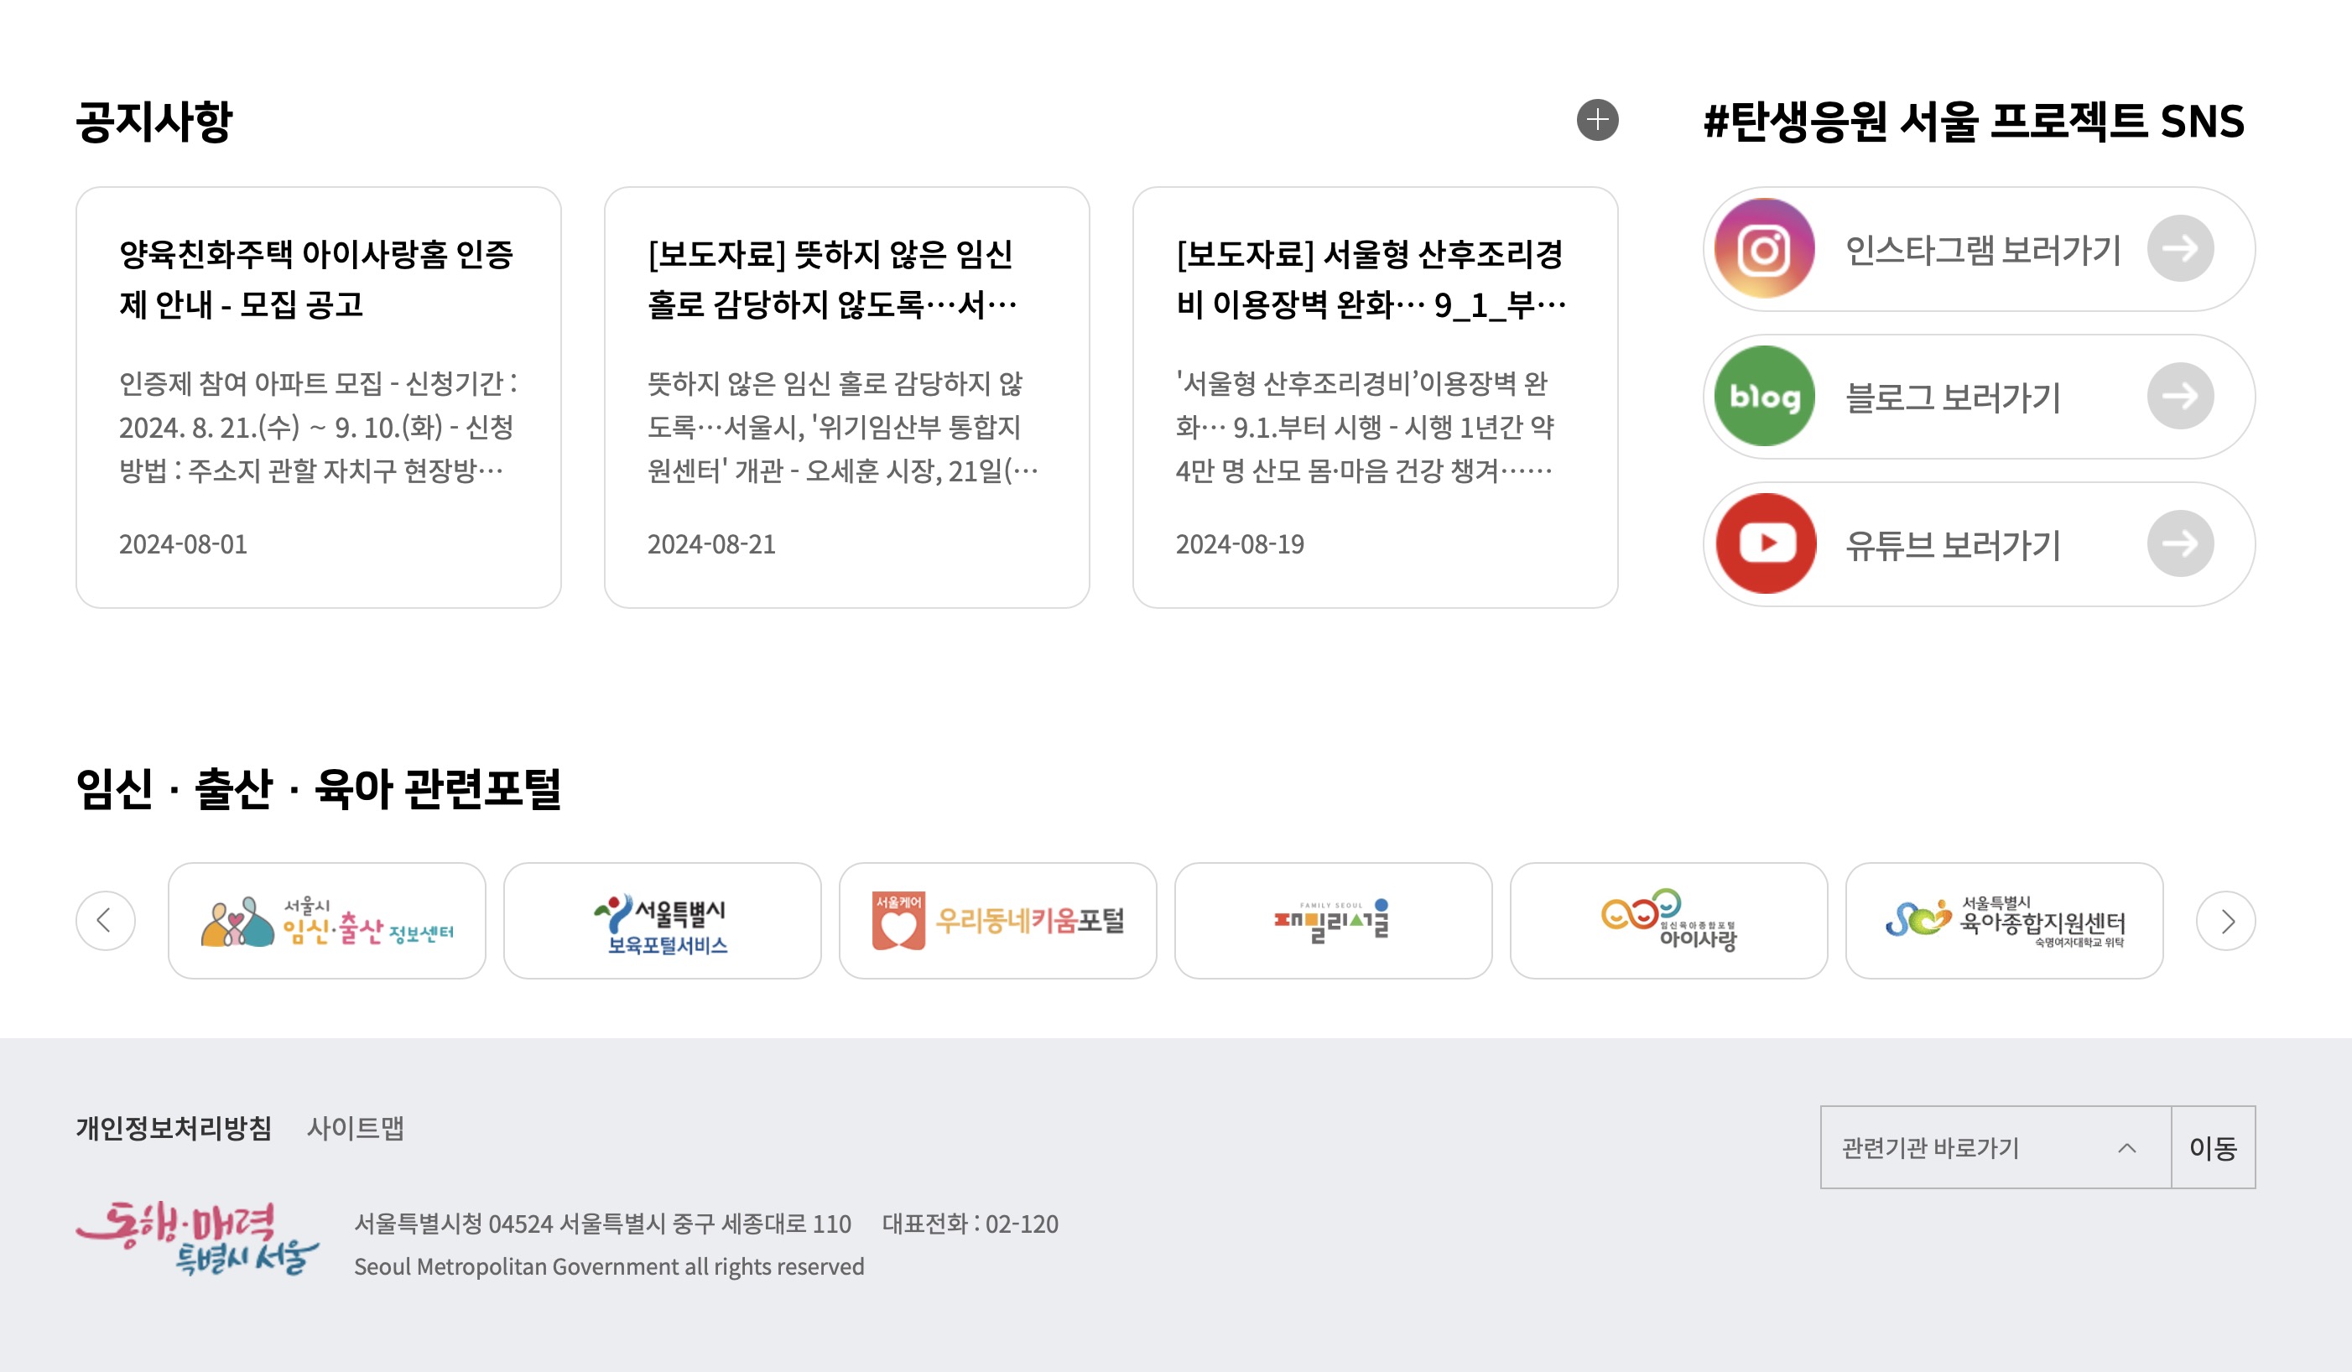
Task: Click the plus icon beside 공지사항
Action: pyautogui.click(x=1597, y=121)
